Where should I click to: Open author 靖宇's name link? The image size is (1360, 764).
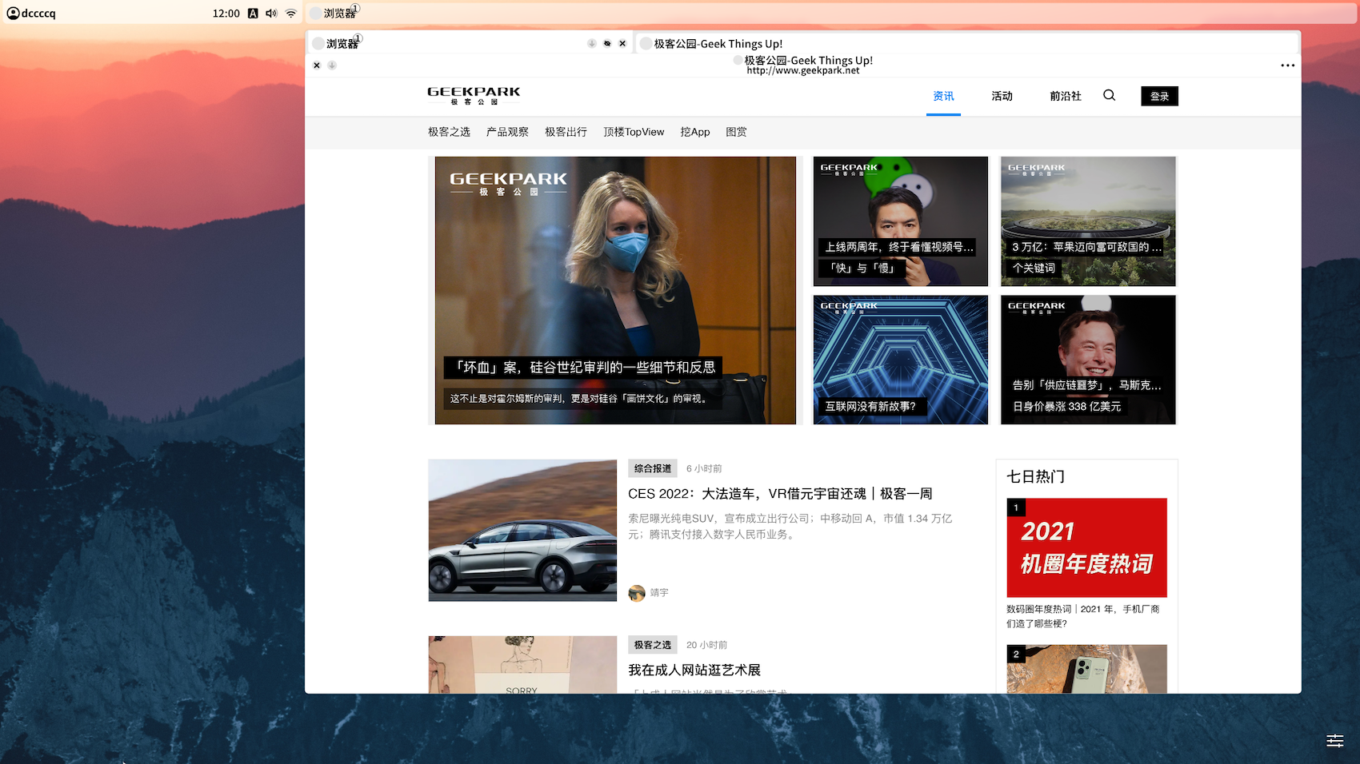point(659,593)
